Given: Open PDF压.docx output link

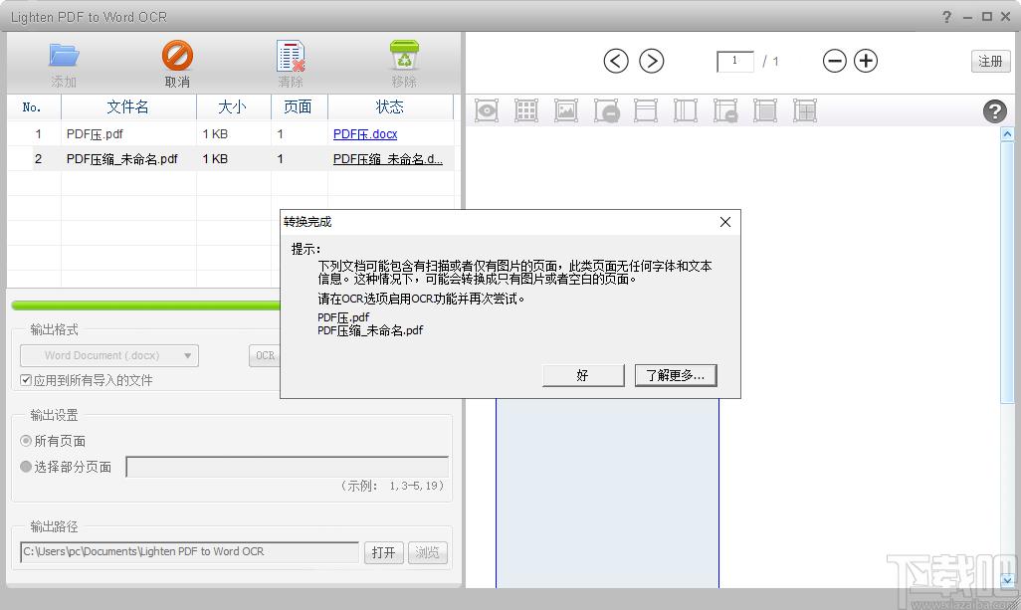Looking at the screenshot, I should (365, 134).
